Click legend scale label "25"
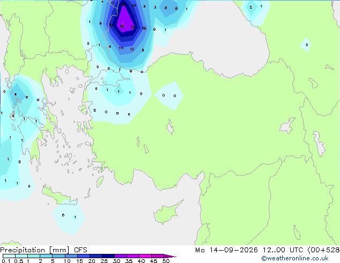 (x=104, y=261)
